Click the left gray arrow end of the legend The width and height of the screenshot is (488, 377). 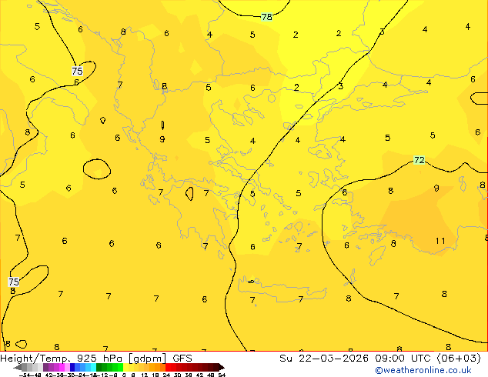(x=17, y=367)
